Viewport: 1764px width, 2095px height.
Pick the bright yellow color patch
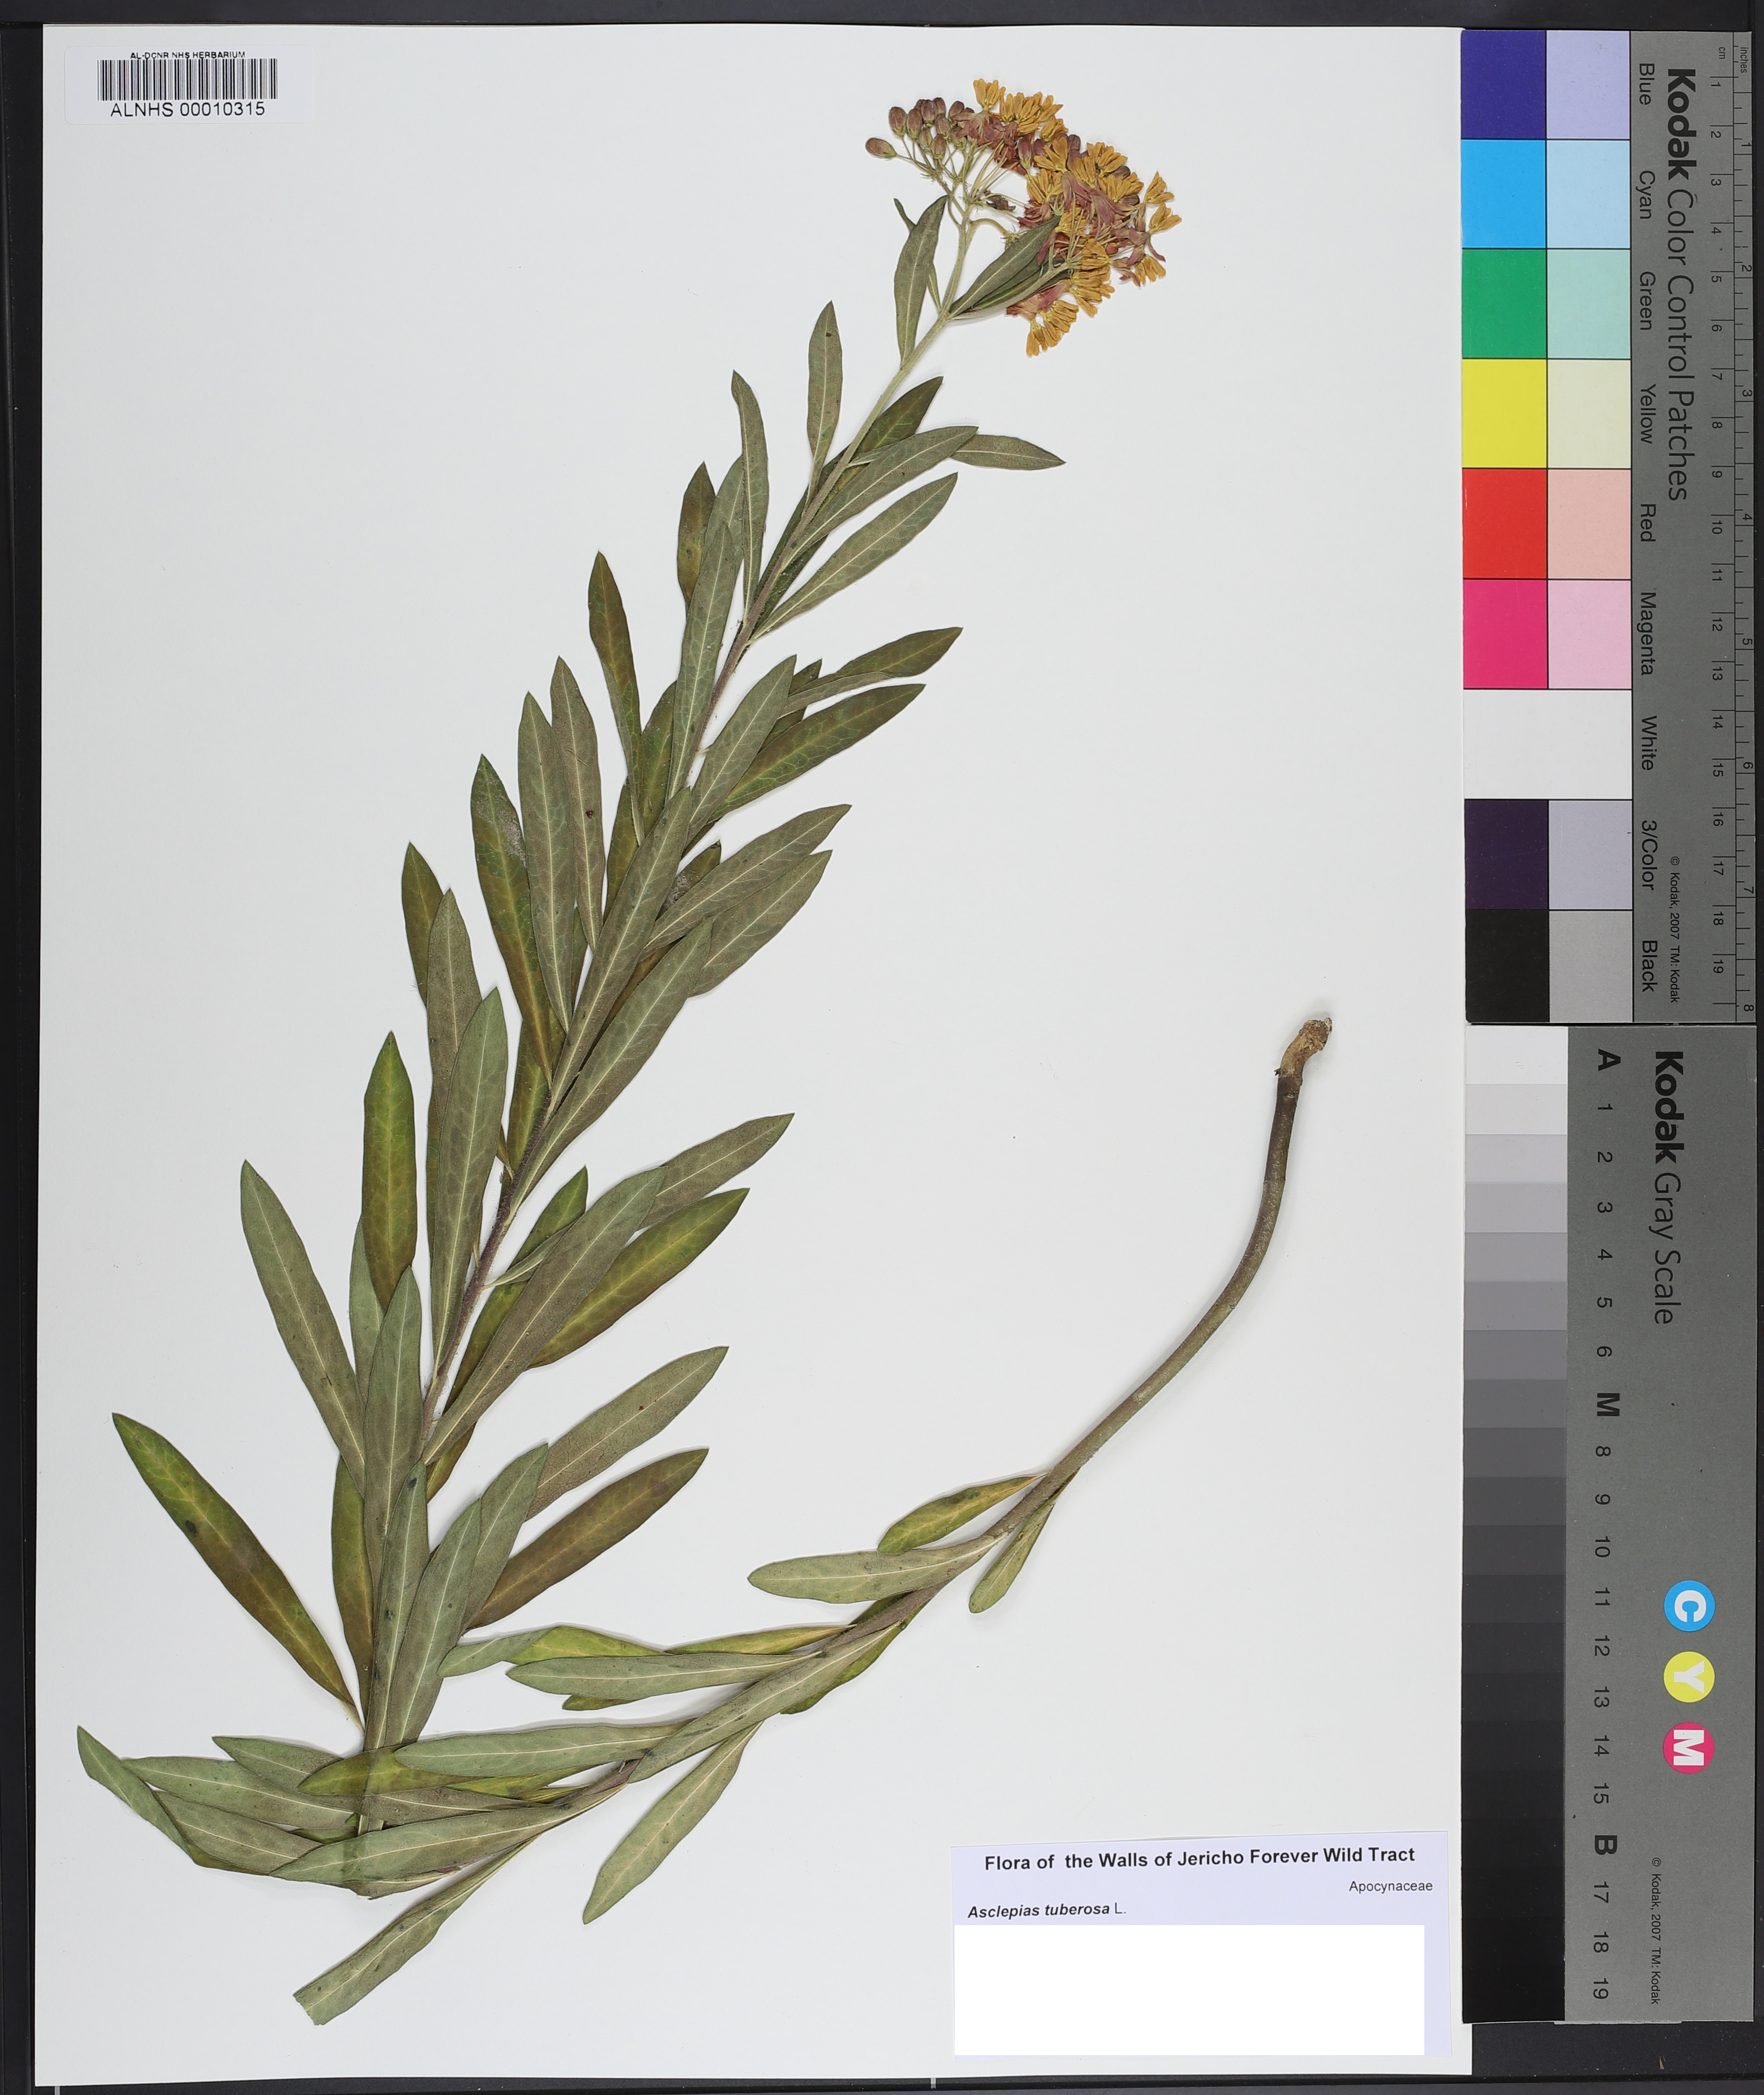(x=1503, y=413)
